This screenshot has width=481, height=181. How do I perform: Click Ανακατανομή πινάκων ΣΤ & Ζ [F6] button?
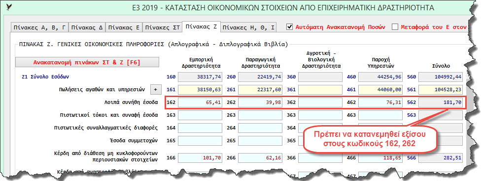coord(87,63)
